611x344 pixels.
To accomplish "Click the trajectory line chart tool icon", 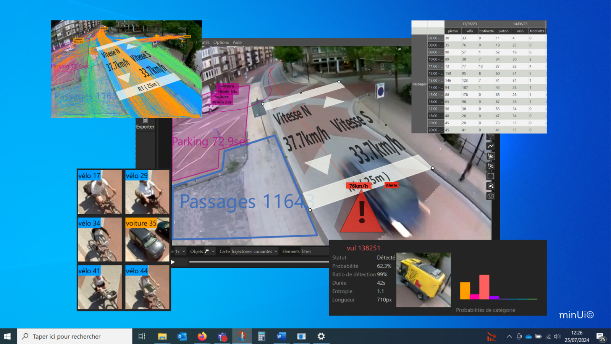I will [x=491, y=146].
